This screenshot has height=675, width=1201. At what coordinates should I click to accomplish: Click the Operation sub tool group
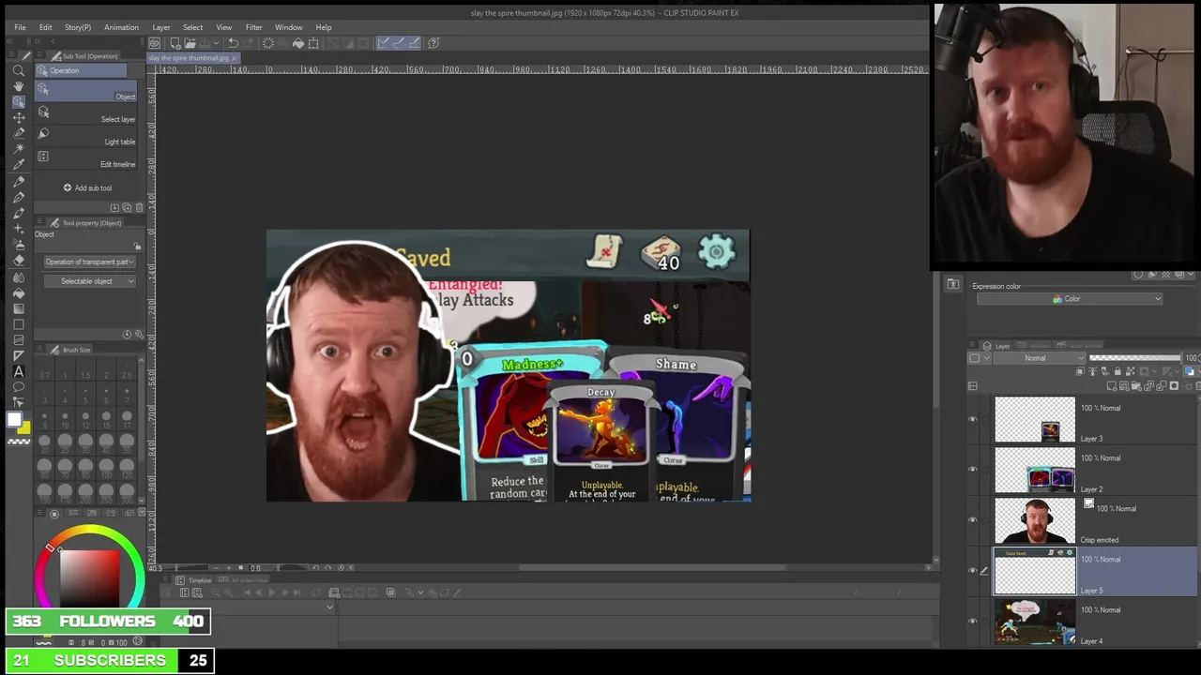(x=81, y=70)
